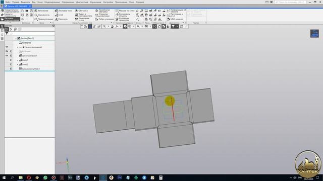Choose the Сгиб bend command
The height and width of the screenshot is (181, 323).
59,15
